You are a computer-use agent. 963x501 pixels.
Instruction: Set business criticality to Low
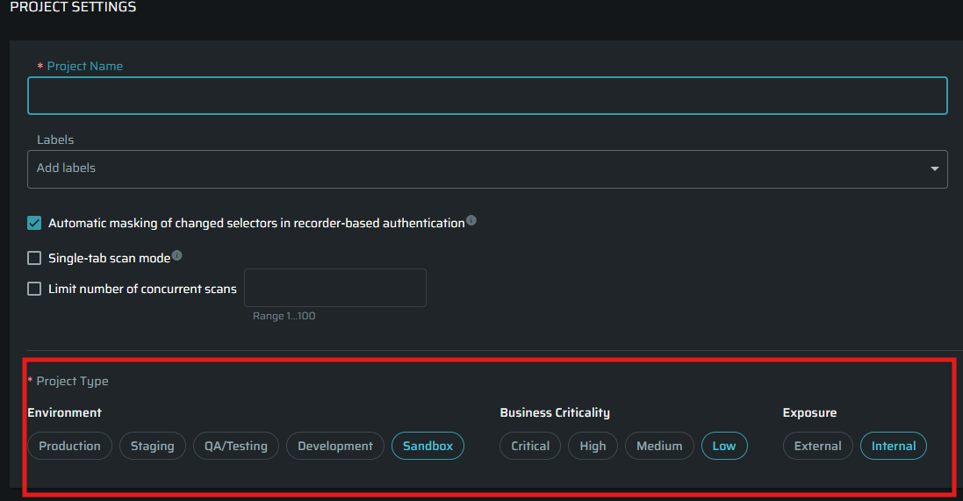[724, 446]
